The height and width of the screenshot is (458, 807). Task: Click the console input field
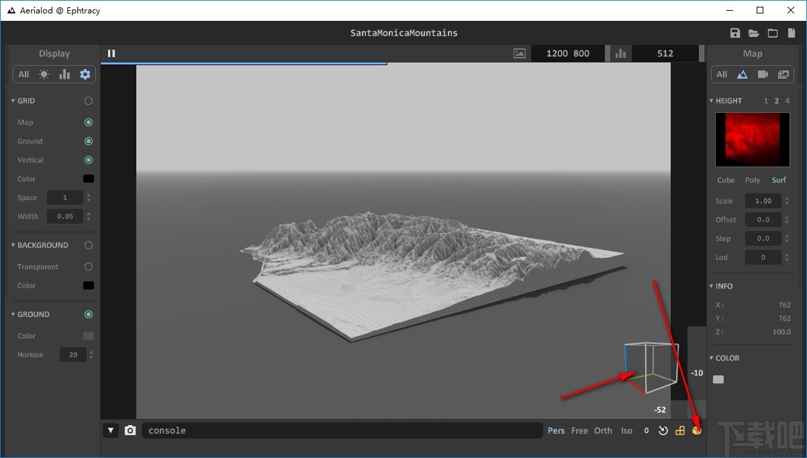(342, 430)
